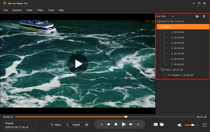Click the playback progress bar handle

pyautogui.click(x=126, y=117)
